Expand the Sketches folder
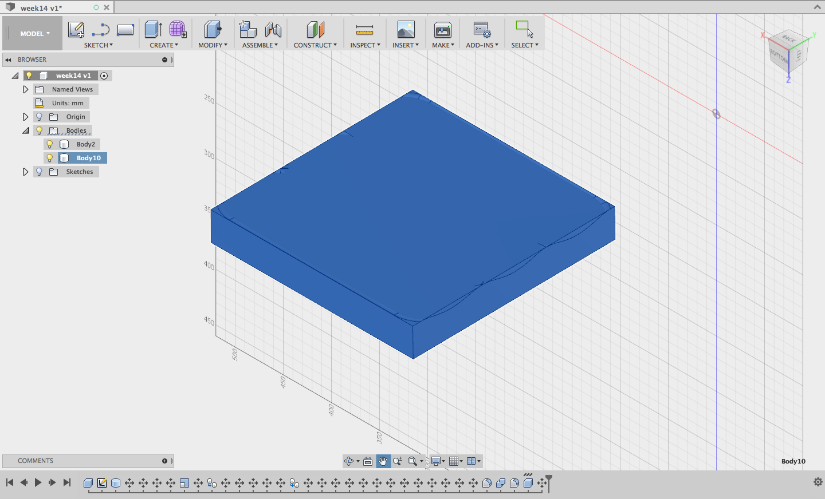 pyautogui.click(x=25, y=172)
